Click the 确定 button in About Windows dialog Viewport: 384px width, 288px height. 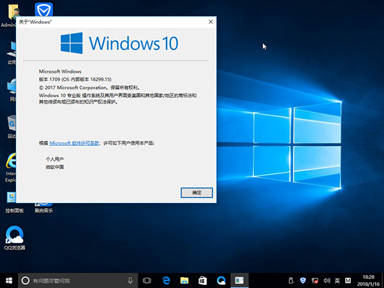point(196,193)
